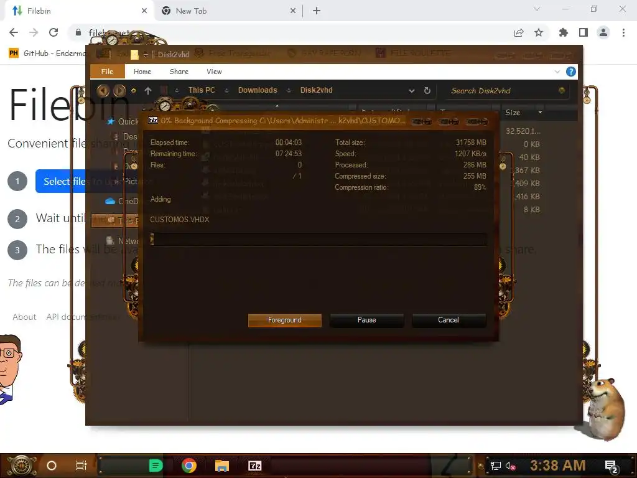Open Chrome from taskbar
The width and height of the screenshot is (637, 478).
pos(189,466)
